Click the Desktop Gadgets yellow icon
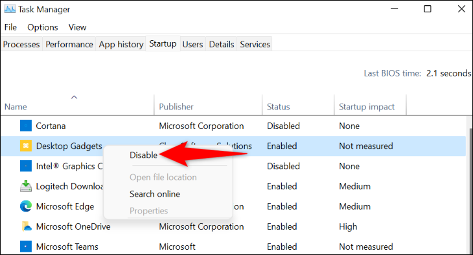Image resolution: width=473 pixels, height=255 pixels. (26, 146)
